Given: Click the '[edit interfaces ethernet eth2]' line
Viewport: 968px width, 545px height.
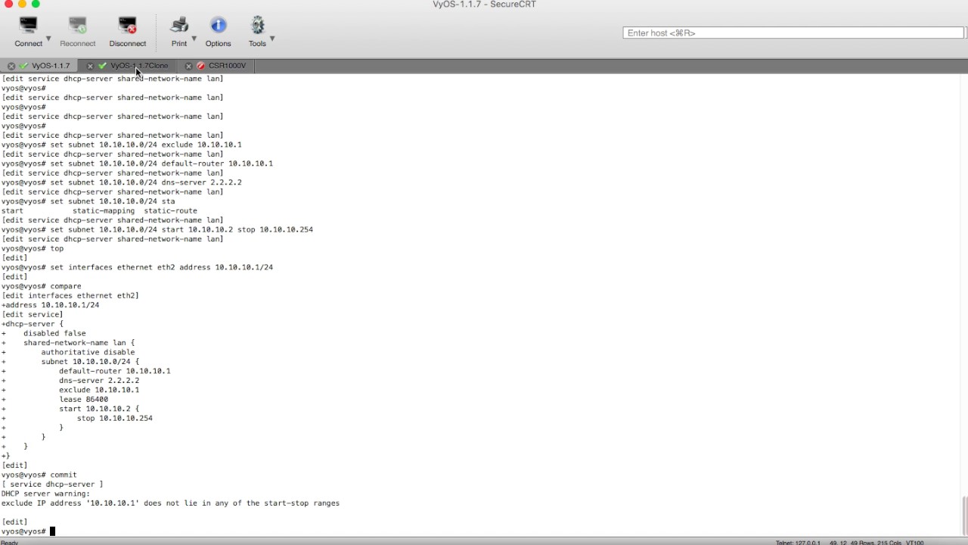Looking at the screenshot, I should pos(70,295).
